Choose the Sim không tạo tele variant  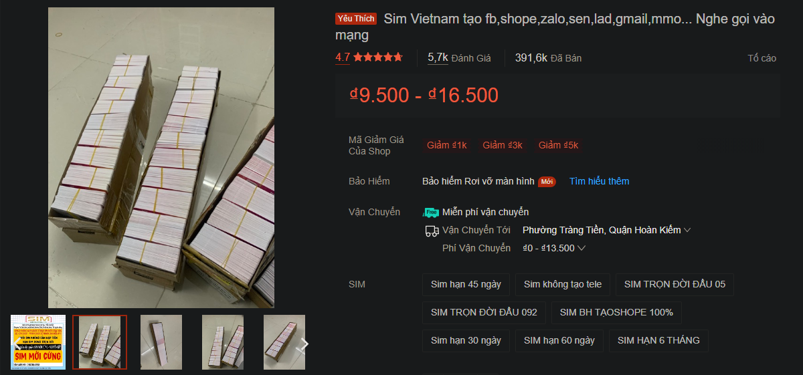pyautogui.click(x=563, y=284)
